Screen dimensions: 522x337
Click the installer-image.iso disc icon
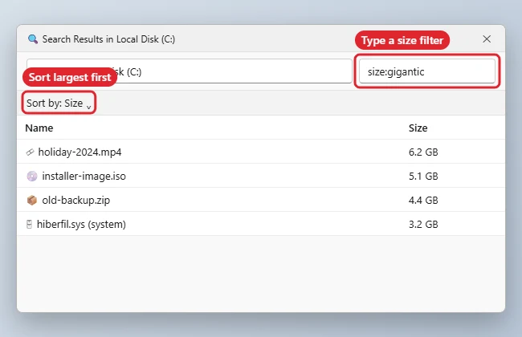(32, 176)
